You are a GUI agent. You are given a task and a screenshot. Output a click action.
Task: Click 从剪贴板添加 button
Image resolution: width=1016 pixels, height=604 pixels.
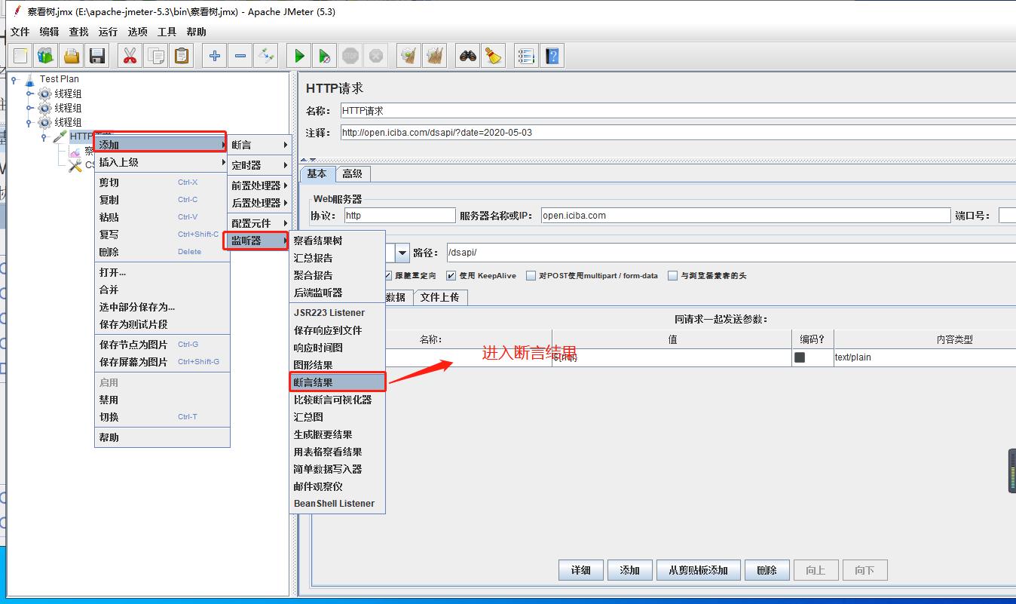pos(699,570)
